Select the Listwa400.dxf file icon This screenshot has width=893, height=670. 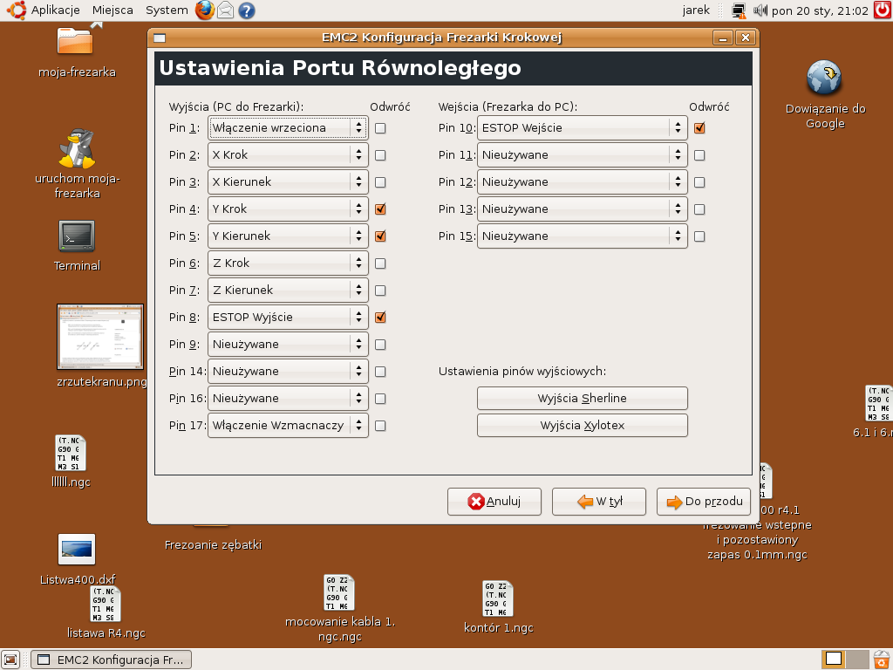tap(77, 550)
